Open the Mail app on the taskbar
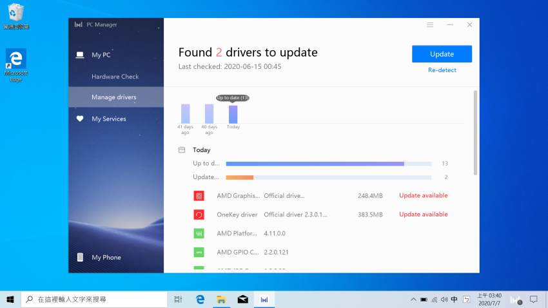This screenshot has height=308, width=548. tap(243, 299)
